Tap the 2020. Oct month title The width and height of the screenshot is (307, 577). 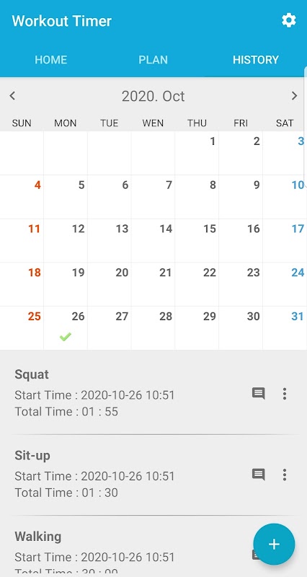tap(153, 97)
